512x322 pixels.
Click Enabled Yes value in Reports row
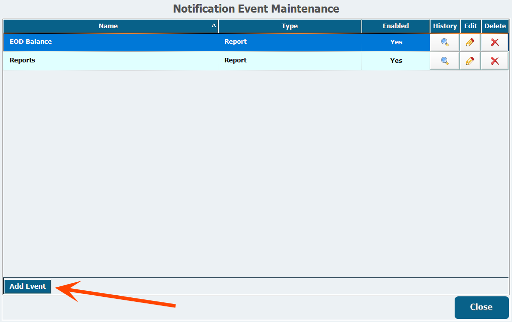tap(396, 60)
